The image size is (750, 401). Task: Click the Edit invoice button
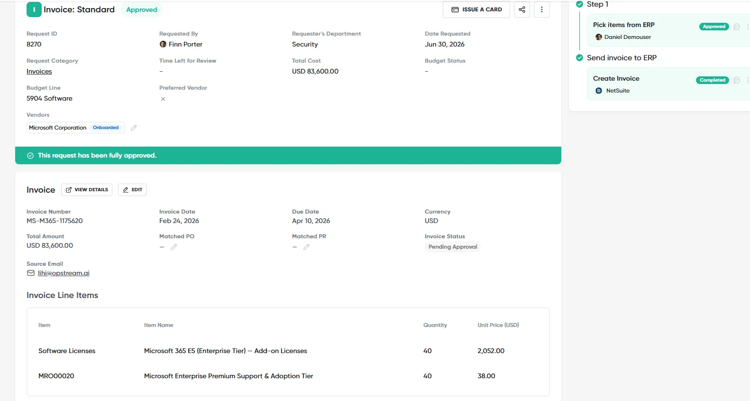[x=132, y=190]
